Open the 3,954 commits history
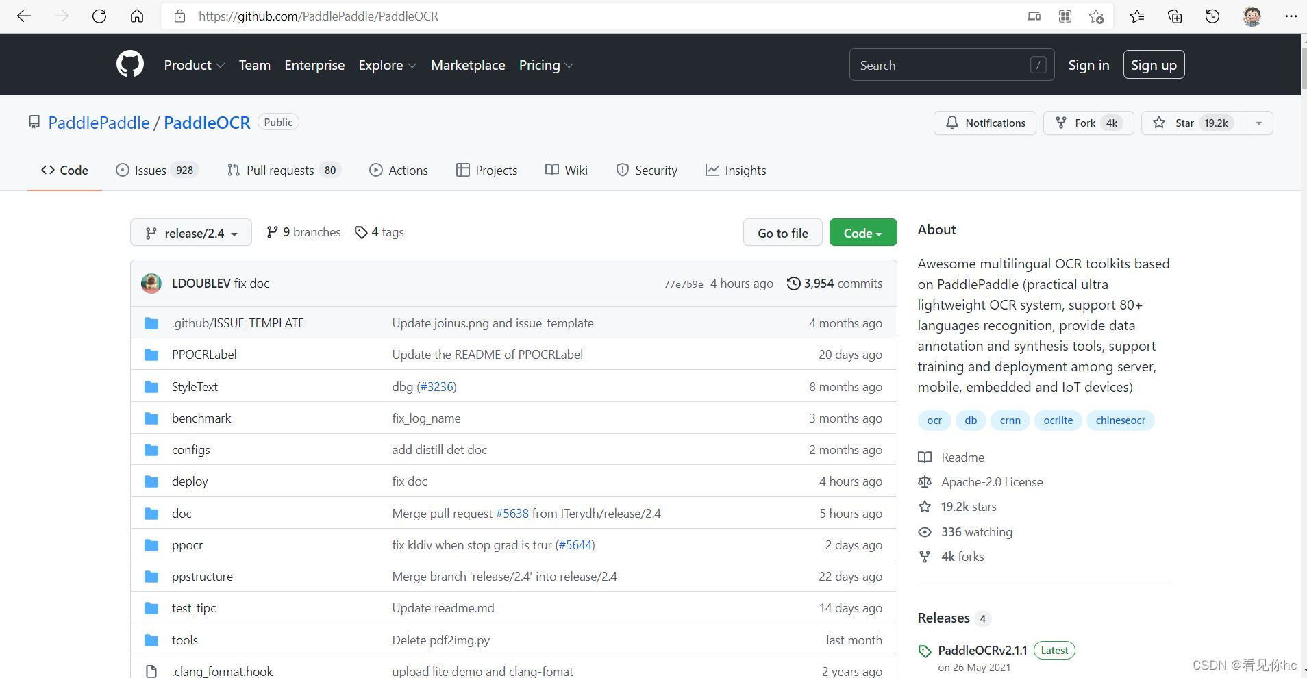Viewport: 1307px width, 678px height. [x=835, y=284]
